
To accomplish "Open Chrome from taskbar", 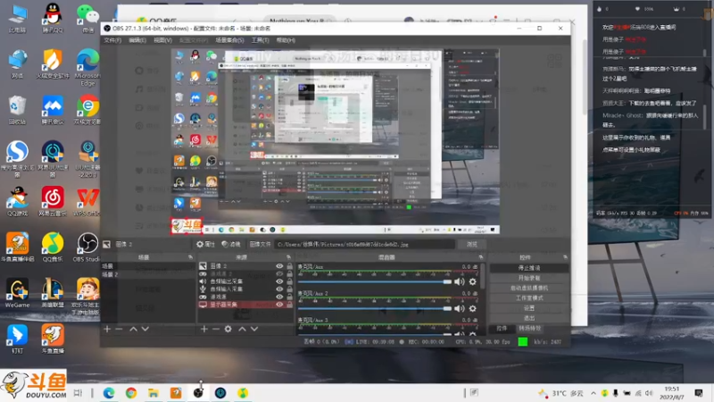I will 130,393.
